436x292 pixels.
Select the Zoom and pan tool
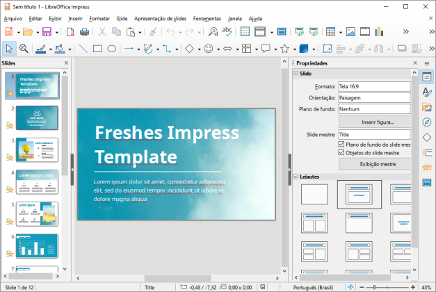click(24, 49)
